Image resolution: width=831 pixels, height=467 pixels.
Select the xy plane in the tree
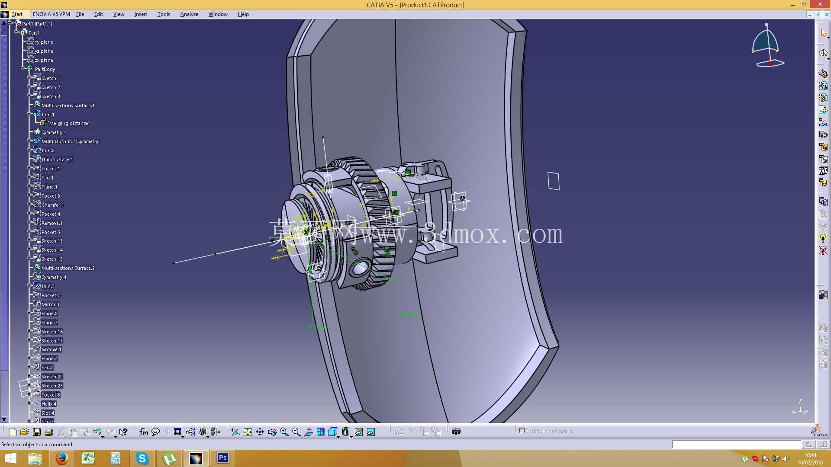click(x=44, y=42)
